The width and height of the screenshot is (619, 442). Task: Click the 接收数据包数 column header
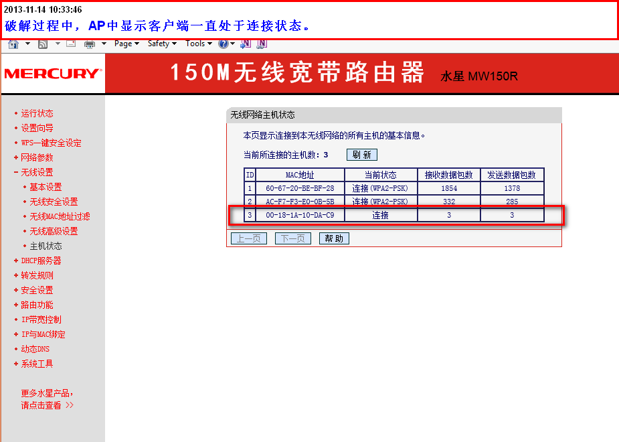point(449,175)
